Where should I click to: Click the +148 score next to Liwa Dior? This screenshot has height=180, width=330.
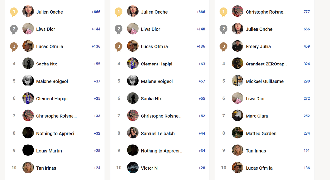point(200,29)
